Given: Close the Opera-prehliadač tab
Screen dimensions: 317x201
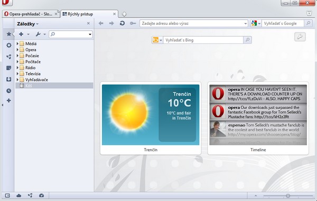Looking at the screenshot, I should [x=56, y=14].
